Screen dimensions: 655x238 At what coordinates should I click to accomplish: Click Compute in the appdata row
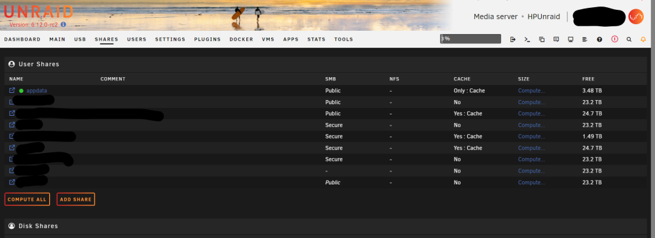531,90
